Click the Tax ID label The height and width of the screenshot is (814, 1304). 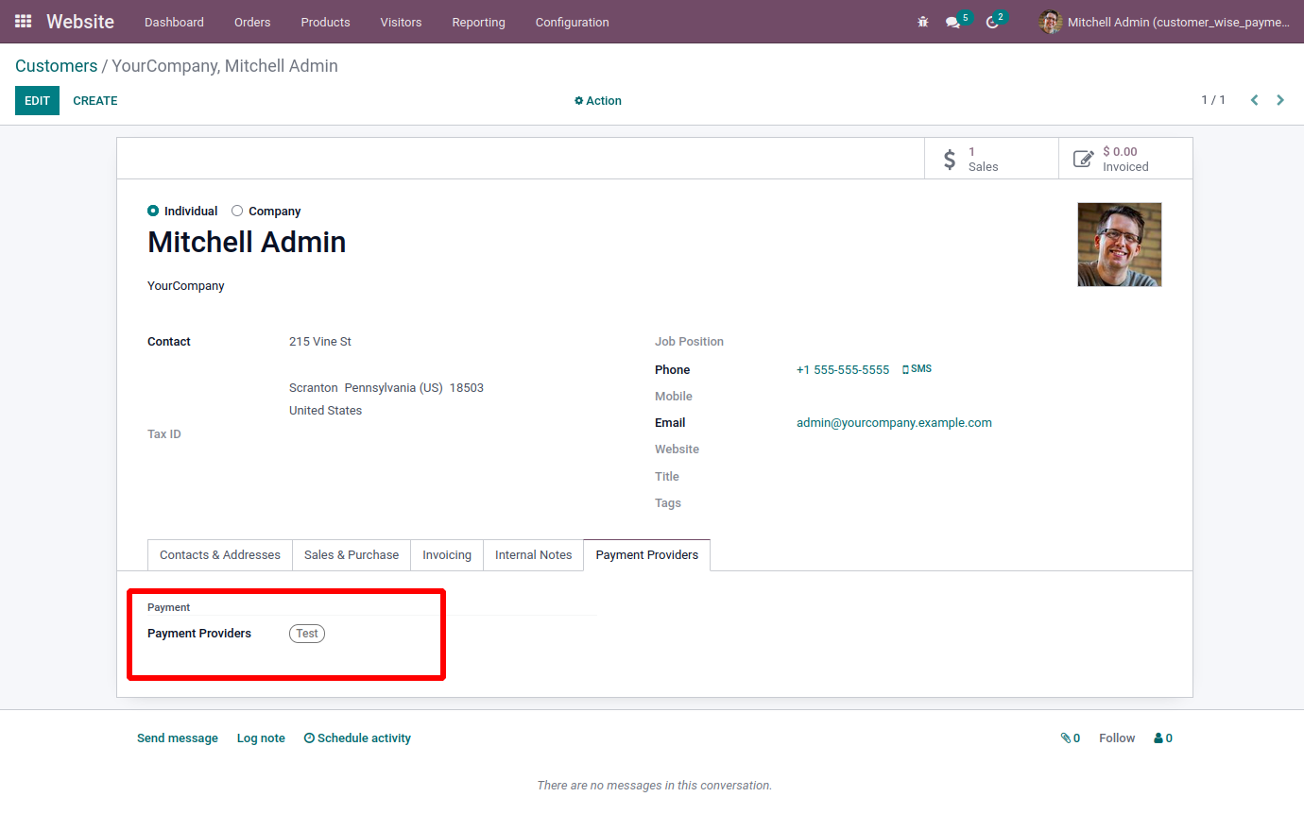coord(164,434)
